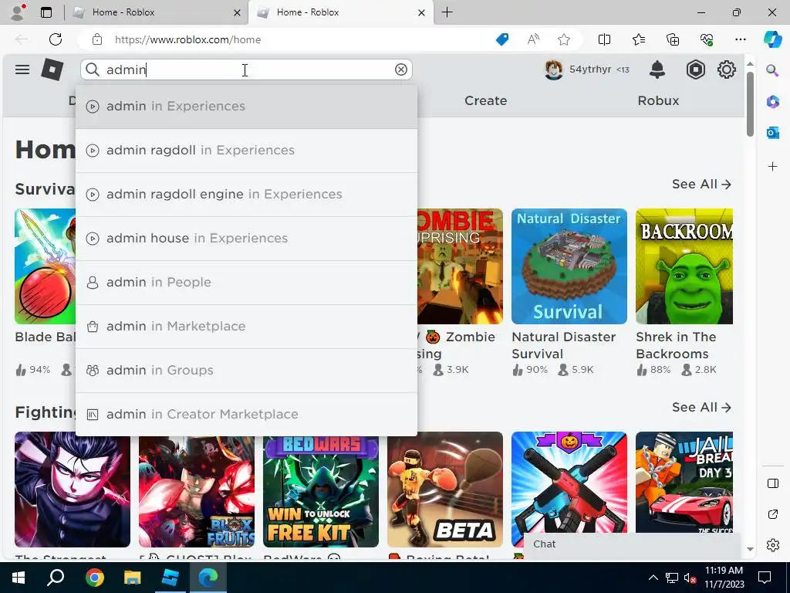
Task: Clear the search box text
Action: point(401,69)
